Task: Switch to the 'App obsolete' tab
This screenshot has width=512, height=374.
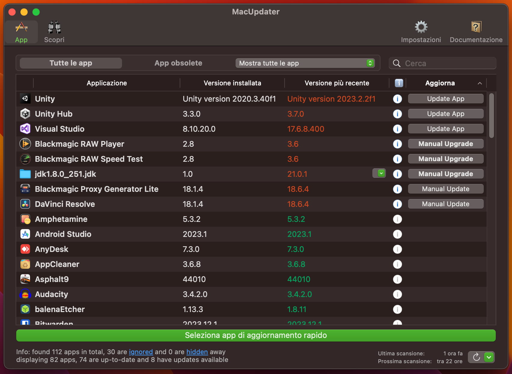Action: click(178, 63)
